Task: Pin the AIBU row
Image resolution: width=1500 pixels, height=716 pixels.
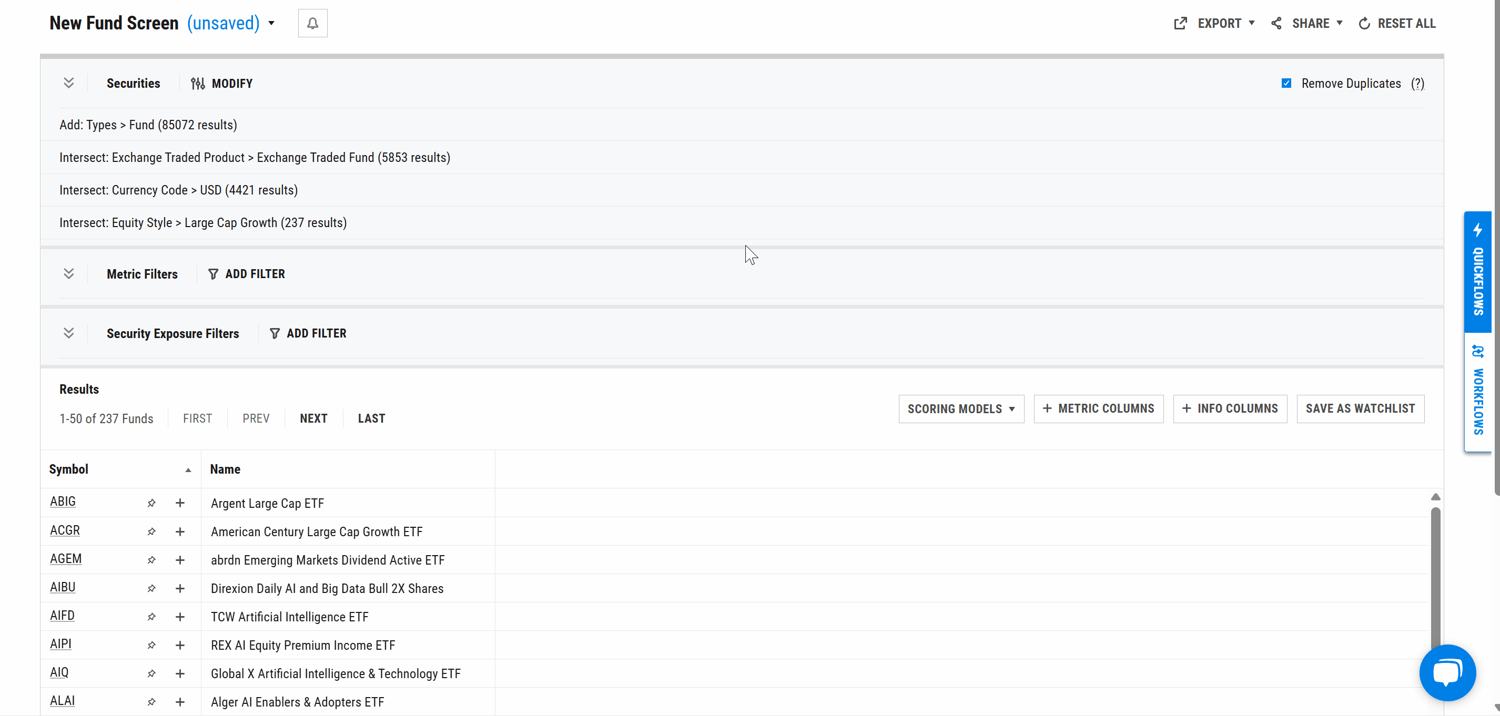Action: [151, 588]
